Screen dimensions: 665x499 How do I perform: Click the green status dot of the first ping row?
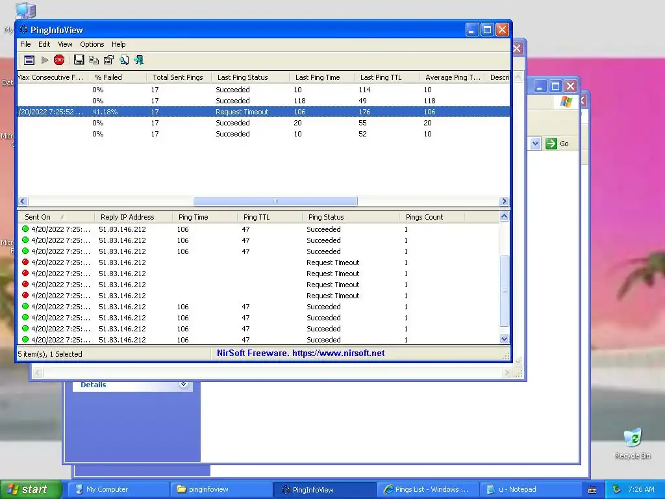coord(25,229)
